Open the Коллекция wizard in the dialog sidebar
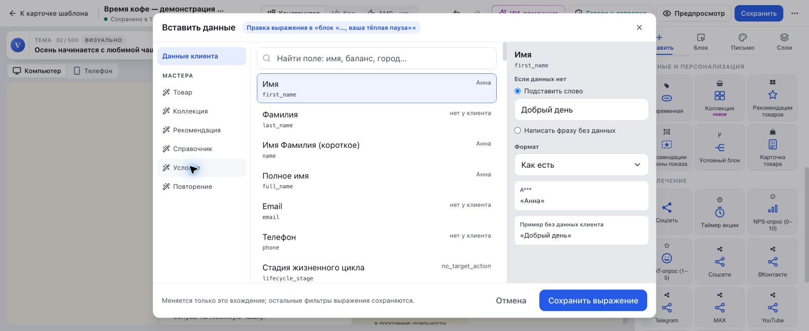 [201, 111]
